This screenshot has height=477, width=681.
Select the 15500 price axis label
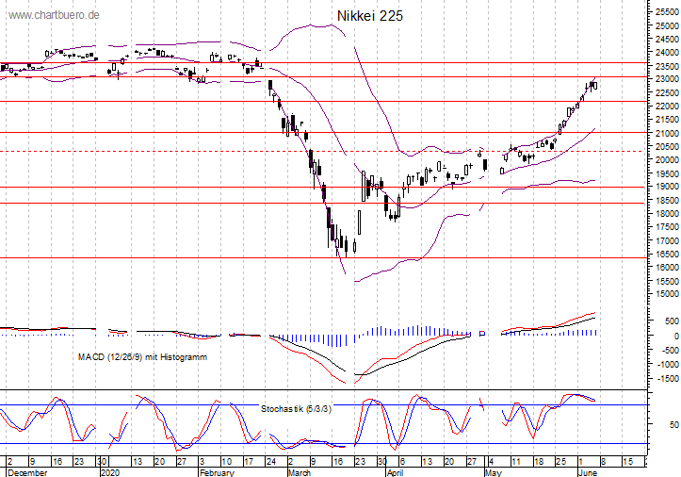(667, 281)
